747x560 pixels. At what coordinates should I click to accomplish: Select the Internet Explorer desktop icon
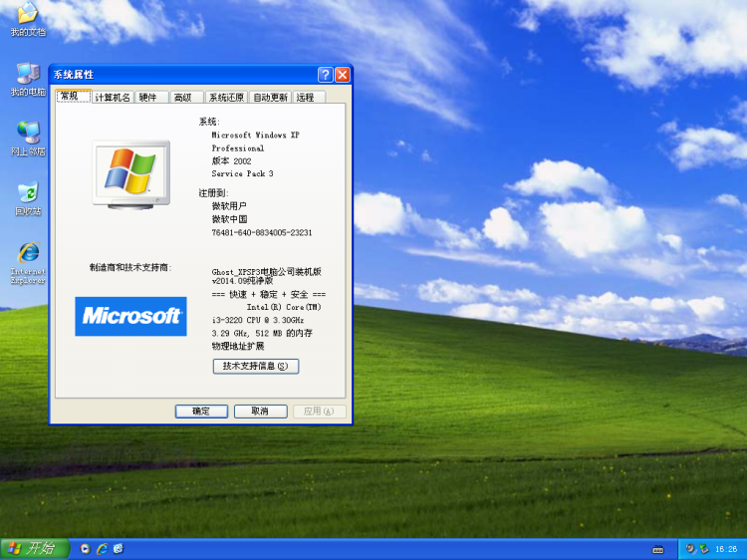(28, 263)
